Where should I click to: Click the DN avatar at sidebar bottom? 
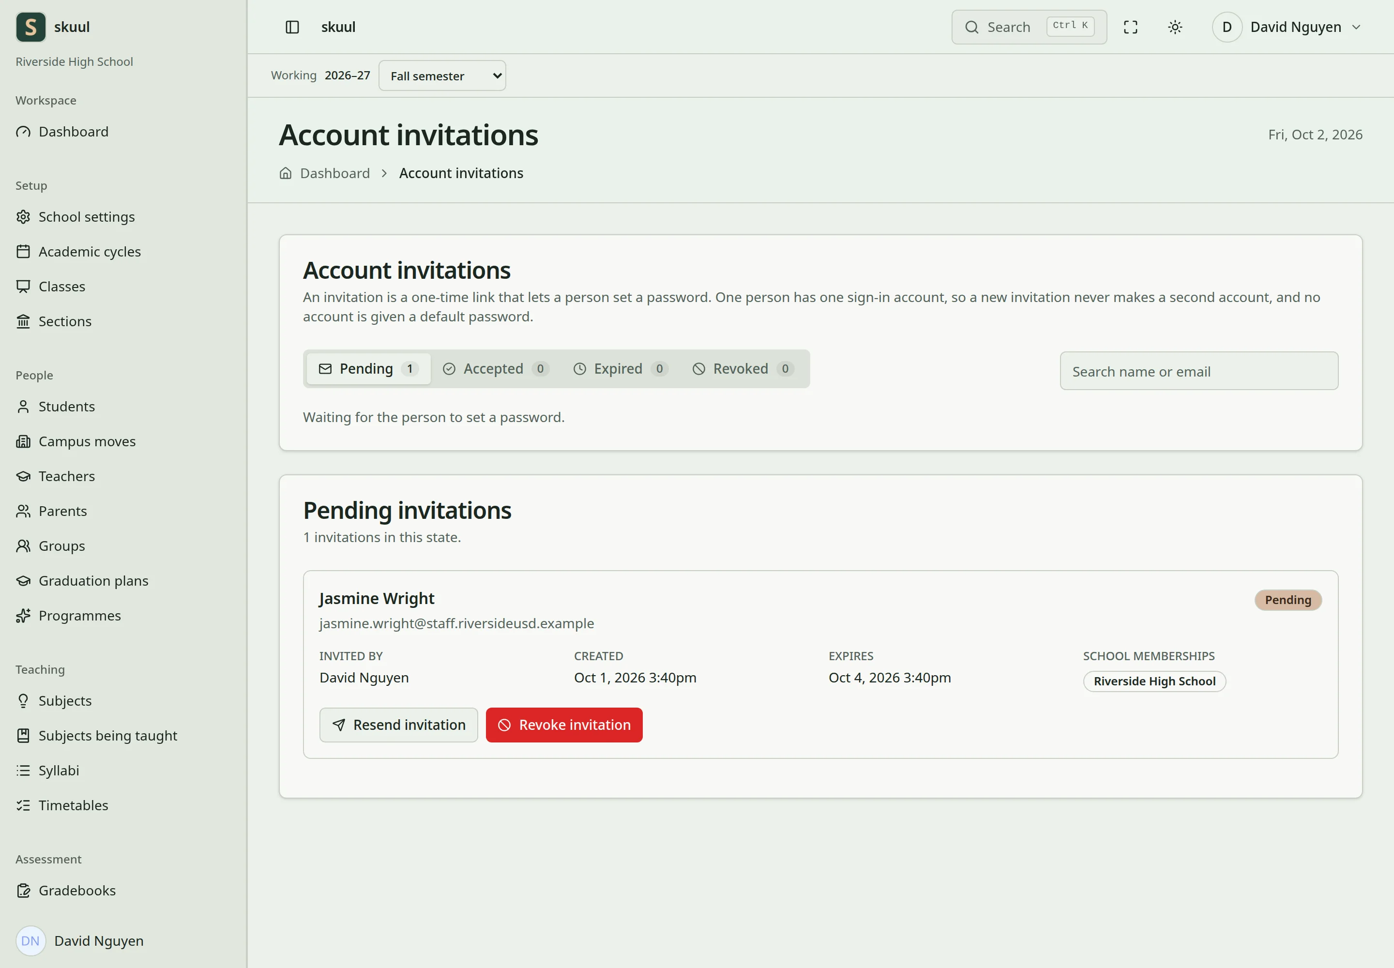pyautogui.click(x=30, y=941)
